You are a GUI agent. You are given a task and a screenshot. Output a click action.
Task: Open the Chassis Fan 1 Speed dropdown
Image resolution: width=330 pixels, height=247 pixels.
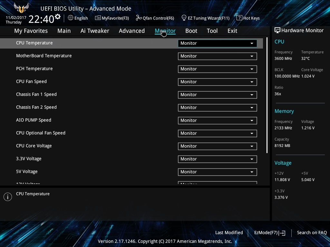[x=218, y=95]
